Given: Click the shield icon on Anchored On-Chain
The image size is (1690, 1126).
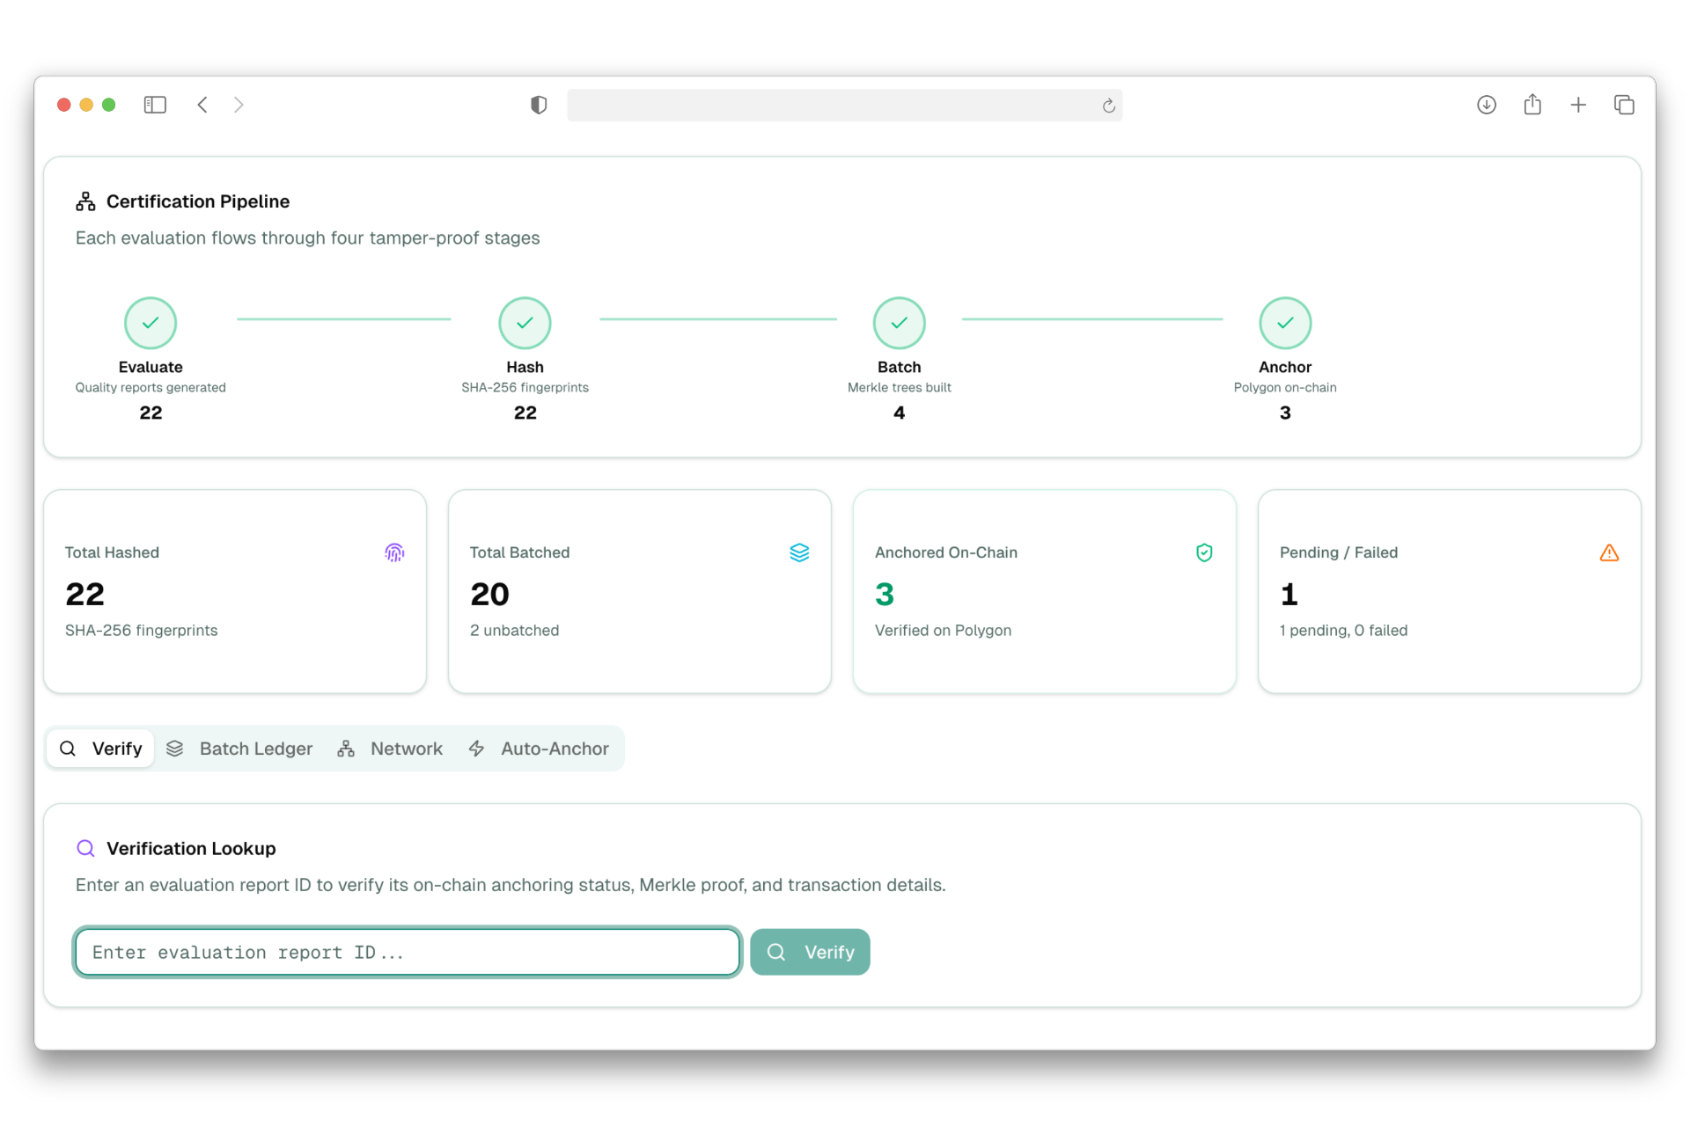Looking at the screenshot, I should click(x=1204, y=552).
